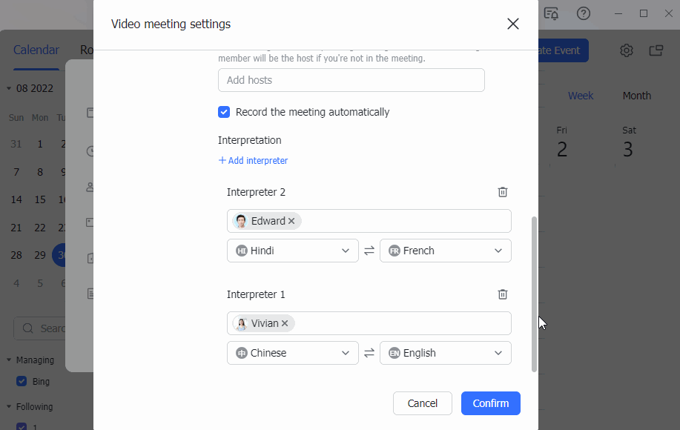Image resolution: width=680 pixels, height=430 pixels.
Task: Swap Chinese and English languages
Action: point(369,353)
